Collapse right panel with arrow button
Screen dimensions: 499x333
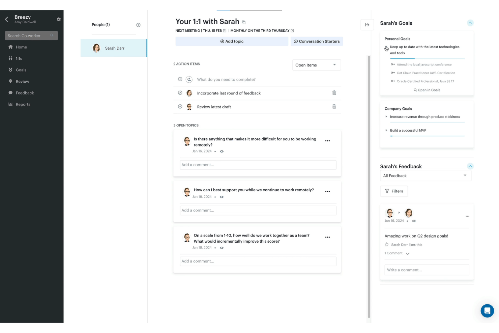pyautogui.click(x=367, y=25)
